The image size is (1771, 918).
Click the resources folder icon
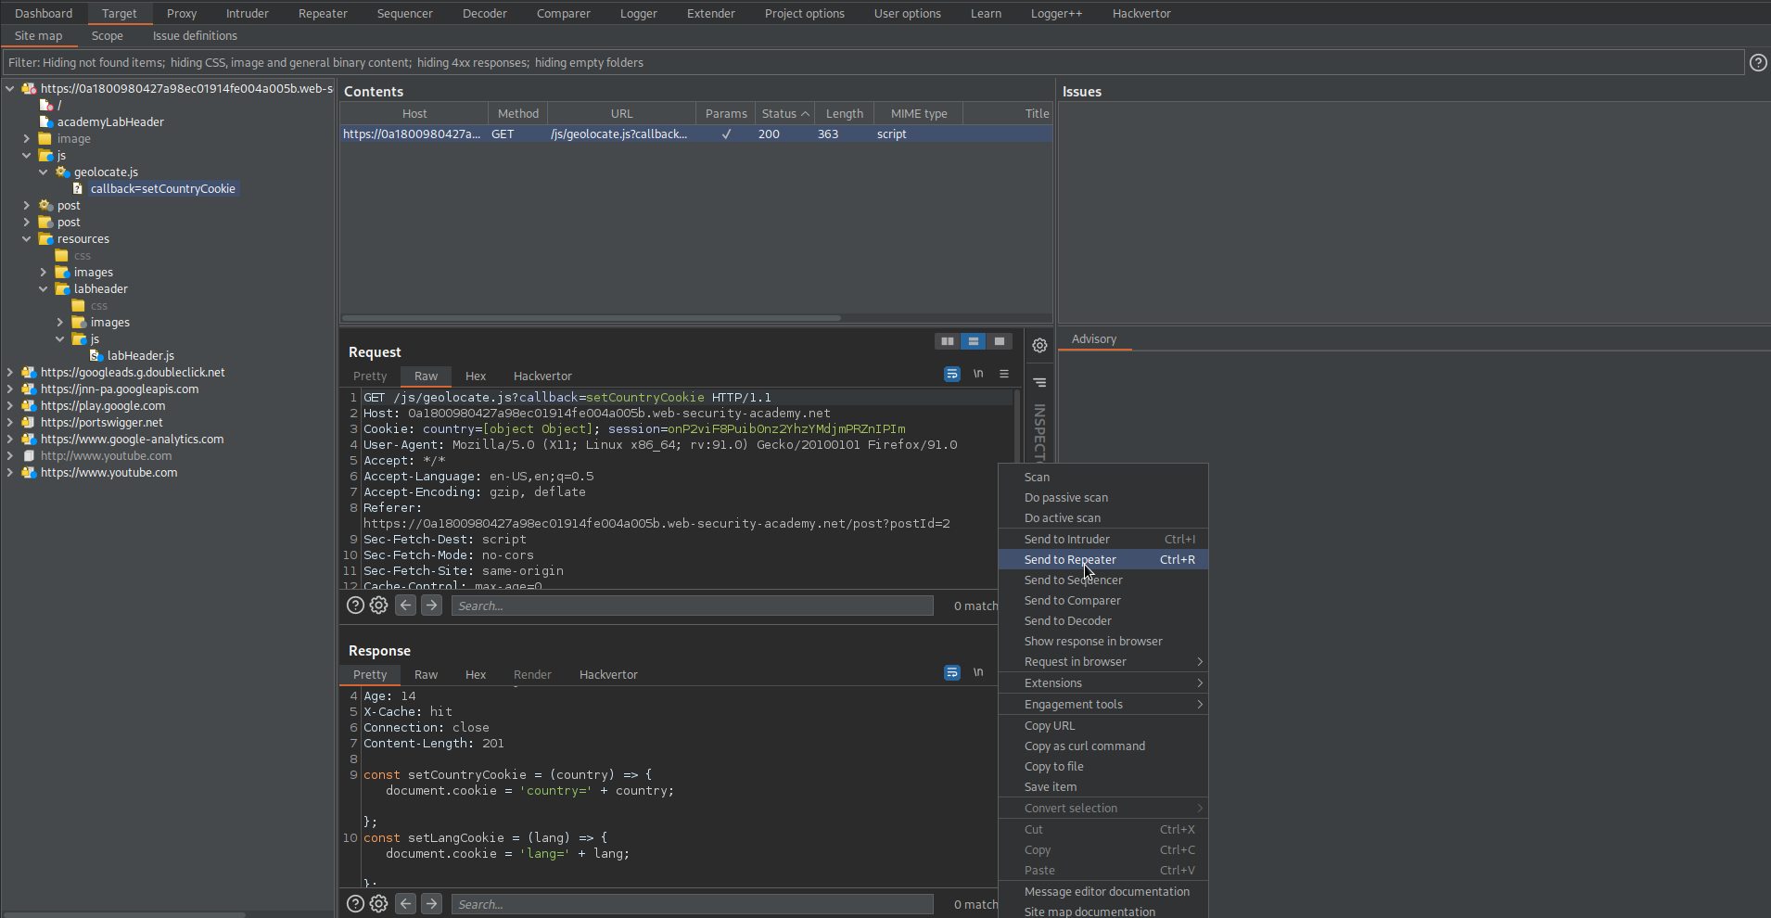tap(45, 238)
